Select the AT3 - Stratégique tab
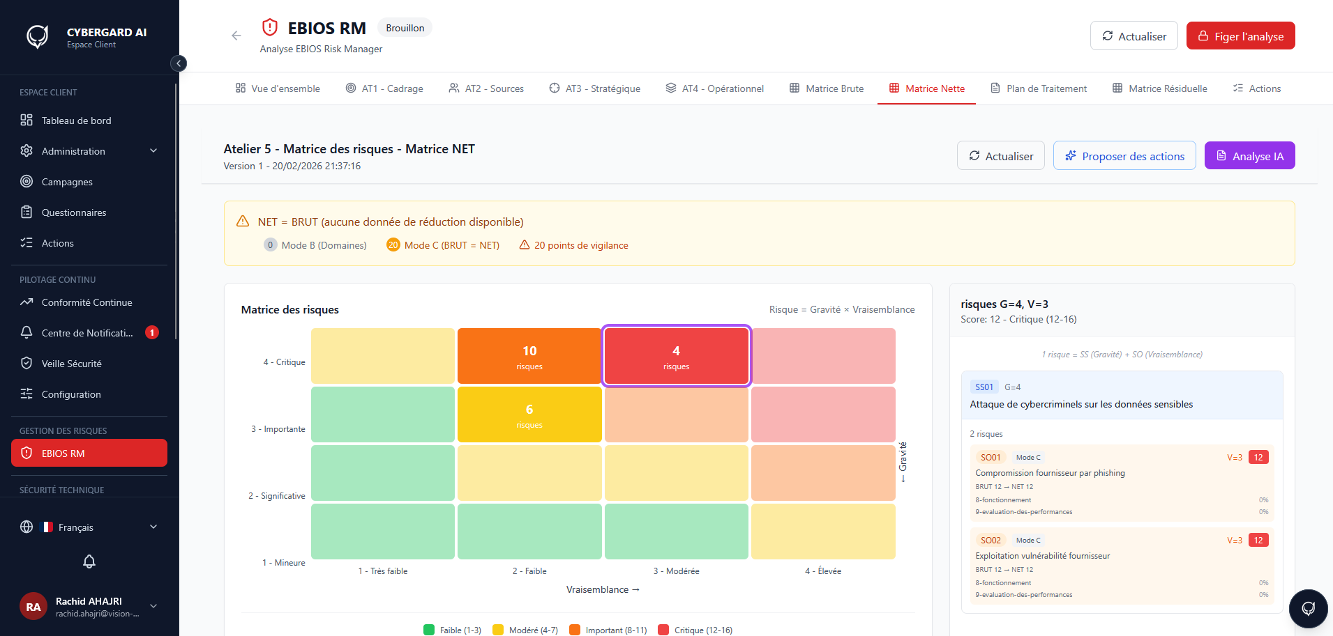This screenshot has width=1333, height=636. click(x=594, y=88)
